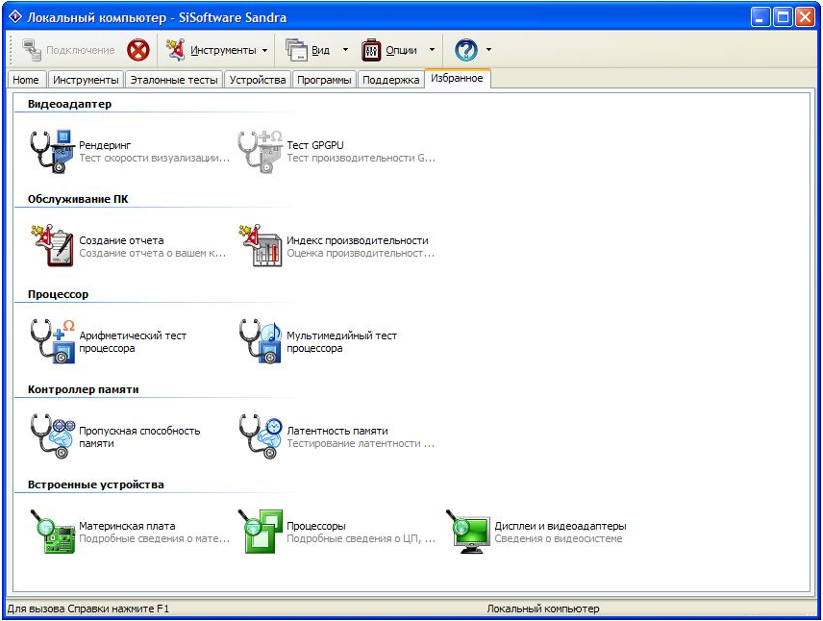The image size is (823, 621).
Task: Open the Латентность памяти icon
Action: coord(260,436)
